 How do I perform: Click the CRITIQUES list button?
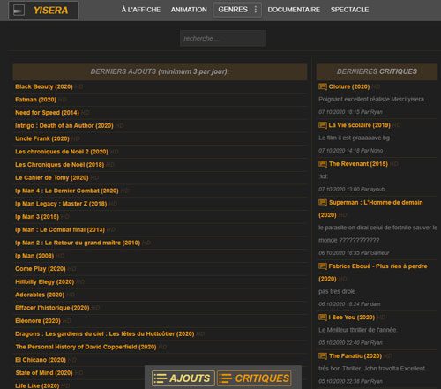(254, 378)
